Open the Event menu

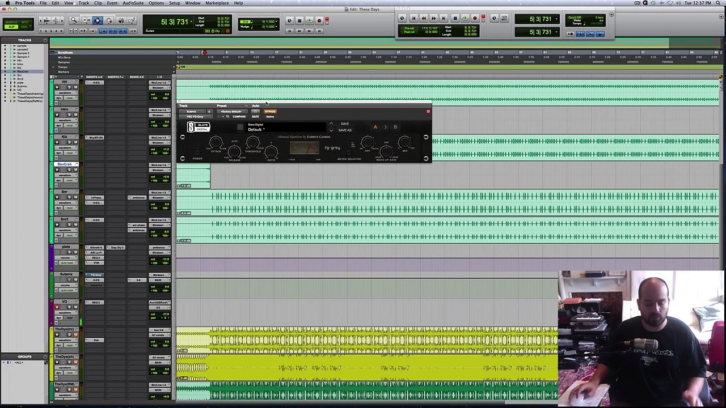[112, 3]
